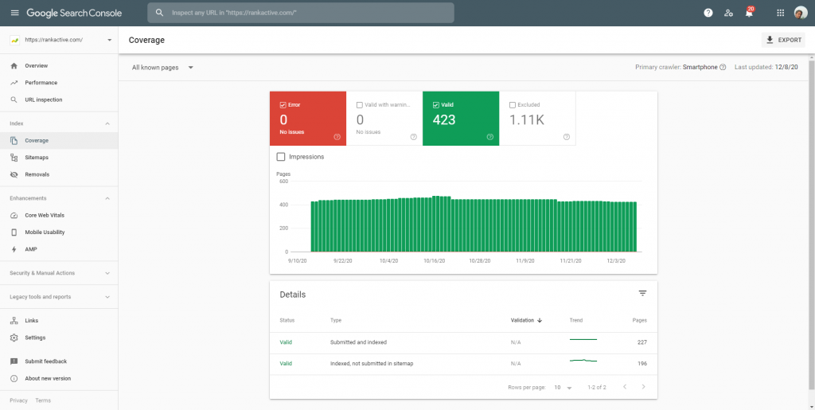
Task: Collapse the Enhancements section
Action: coord(107,198)
